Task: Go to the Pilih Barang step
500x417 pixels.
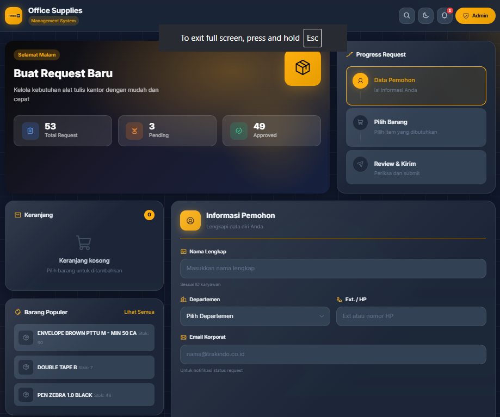Action: (x=416, y=127)
